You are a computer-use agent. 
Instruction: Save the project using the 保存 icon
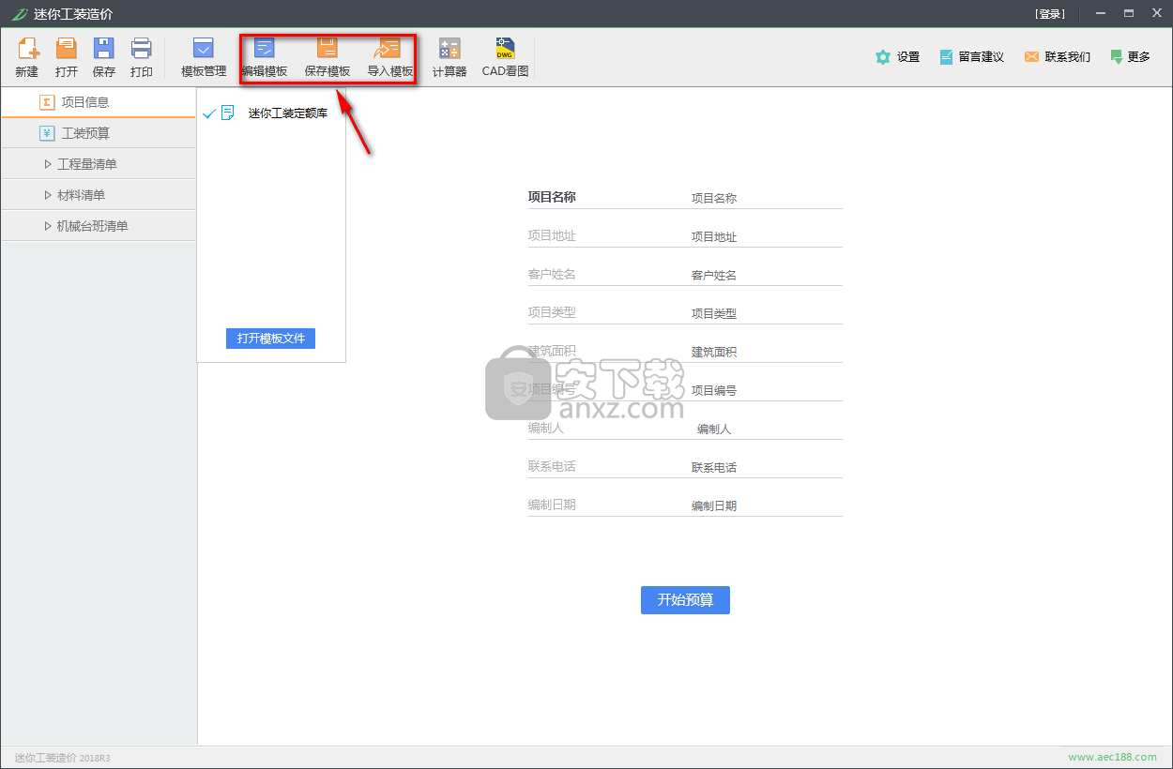tap(103, 56)
